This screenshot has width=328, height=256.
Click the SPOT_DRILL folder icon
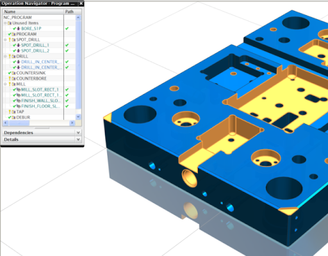pyautogui.click(x=13, y=40)
